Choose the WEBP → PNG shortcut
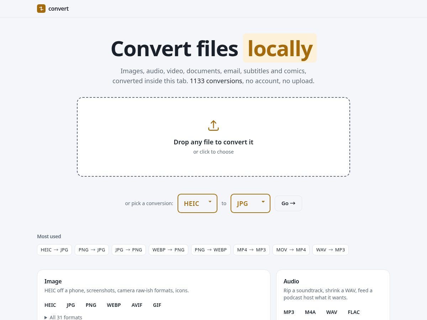 click(169, 250)
